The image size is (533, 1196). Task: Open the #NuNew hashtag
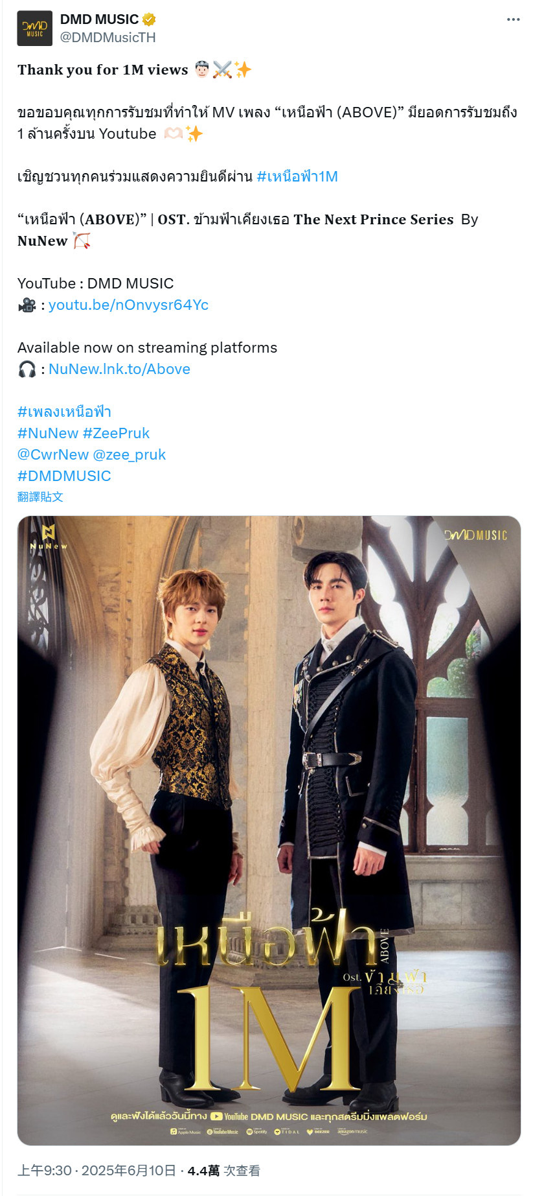[x=48, y=433]
